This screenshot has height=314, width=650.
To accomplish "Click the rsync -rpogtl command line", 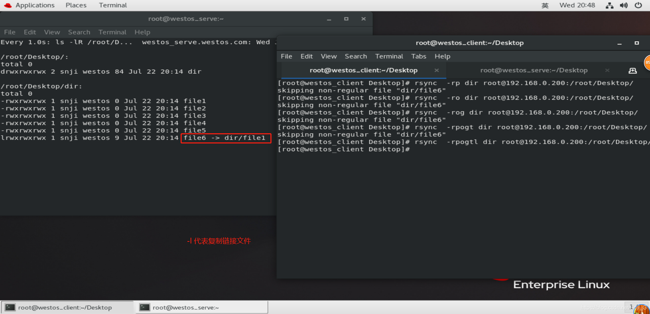I will [464, 142].
